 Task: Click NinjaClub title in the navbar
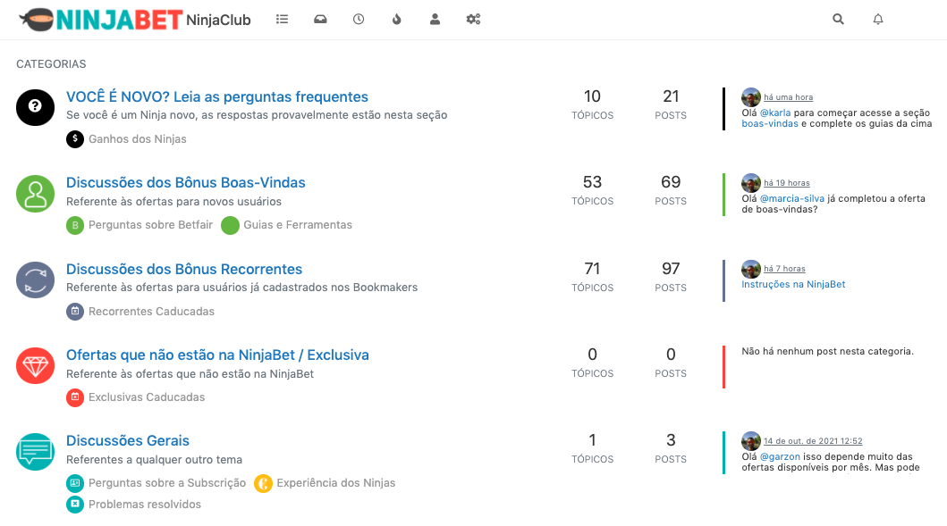(218, 20)
